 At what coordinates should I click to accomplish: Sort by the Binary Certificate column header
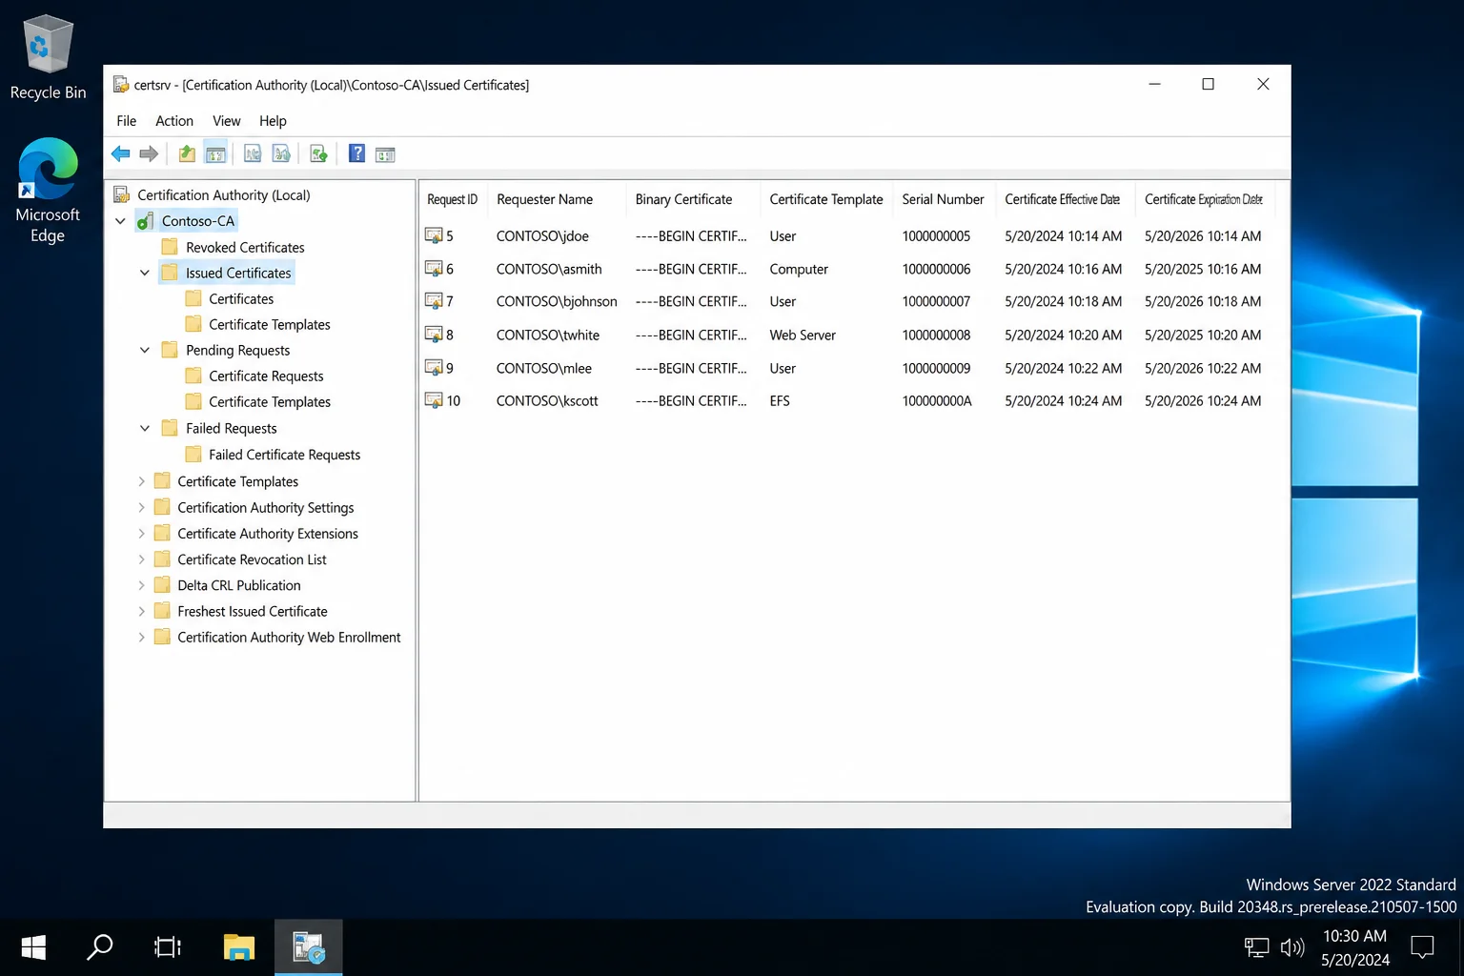[x=693, y=199]
